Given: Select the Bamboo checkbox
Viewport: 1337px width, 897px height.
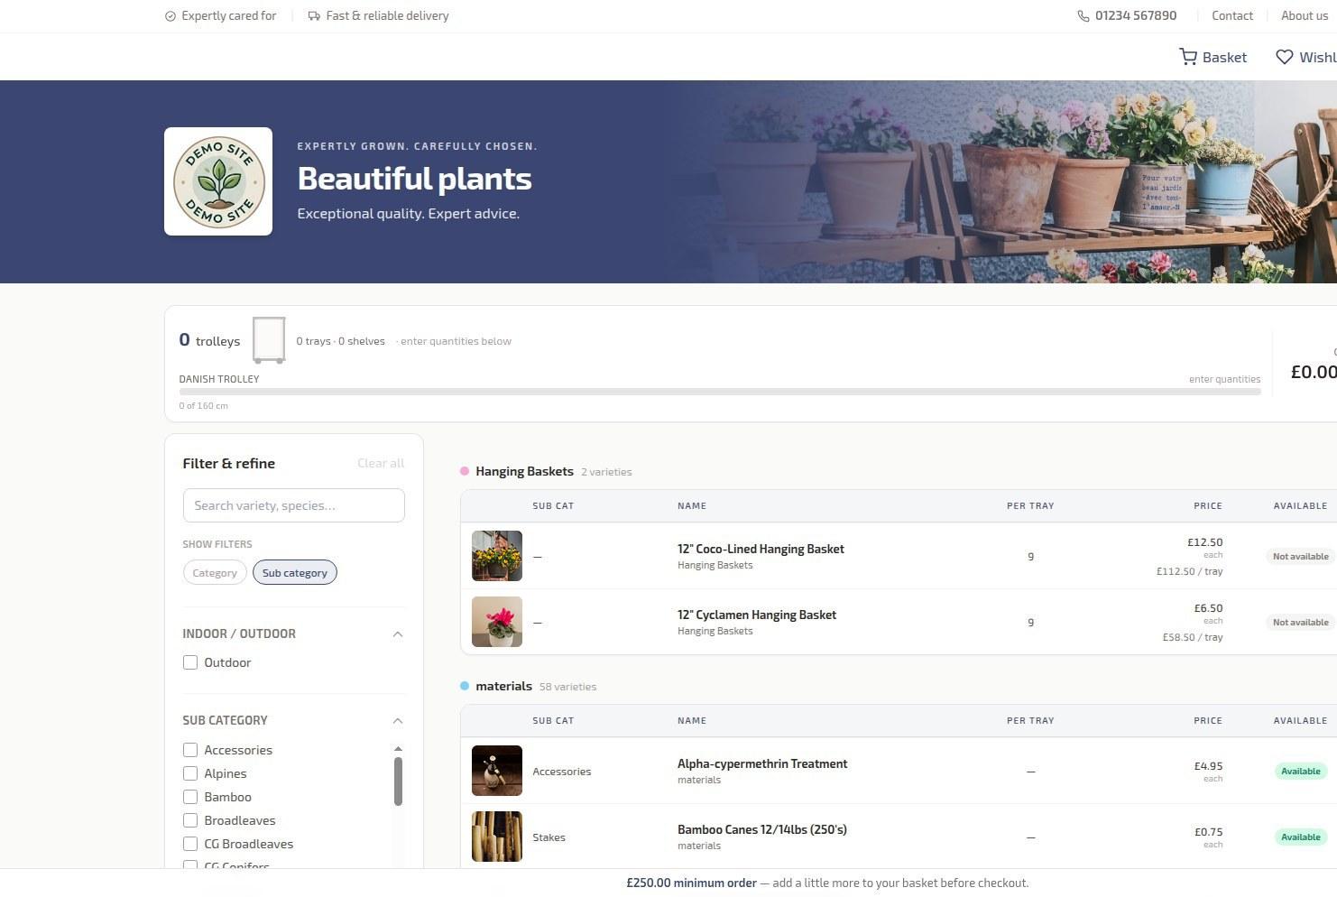Looking at the screenshot, I should point(190,797).
